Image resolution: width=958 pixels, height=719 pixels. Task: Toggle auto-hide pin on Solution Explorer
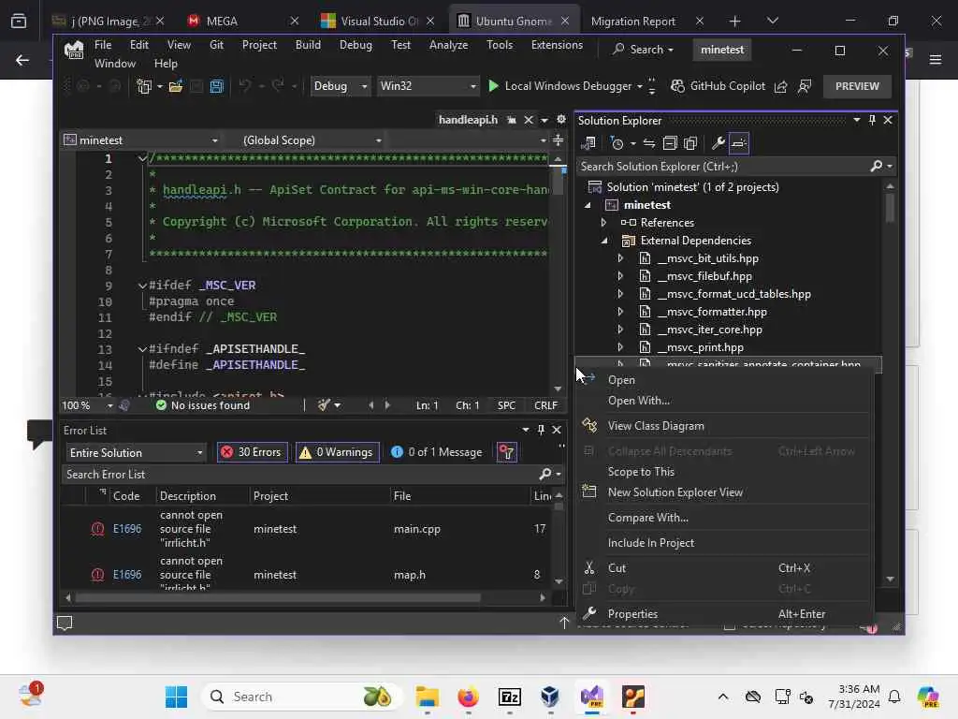pyautogui.click(x=872, y=121)
